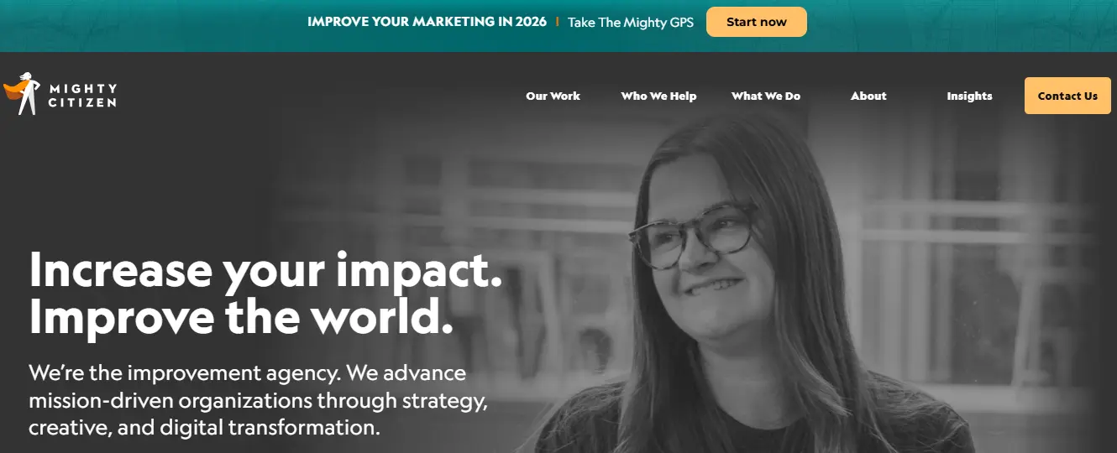
Task: Click the Start now button
Action: [x=756, y=22]
